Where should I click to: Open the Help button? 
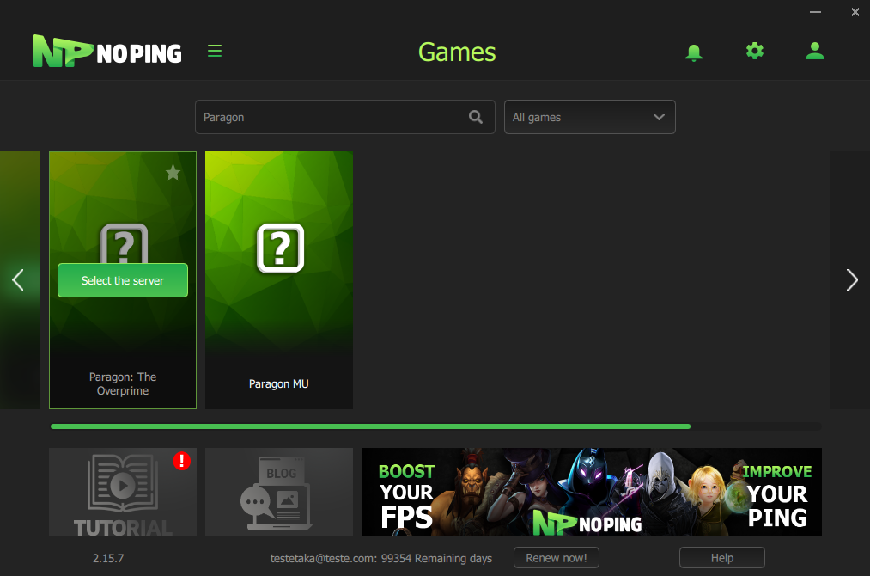tap(722, 558)
